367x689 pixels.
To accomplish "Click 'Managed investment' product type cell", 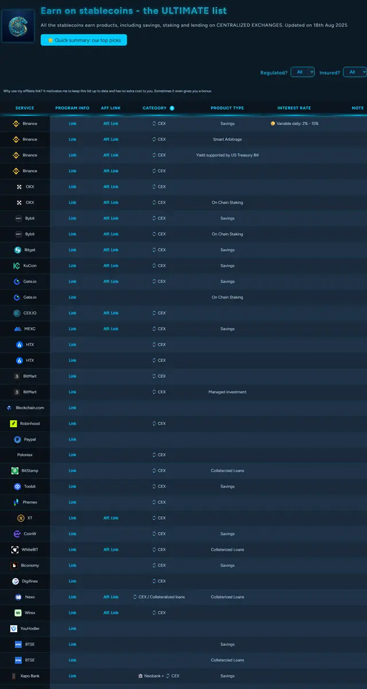I will click(227, 392).
